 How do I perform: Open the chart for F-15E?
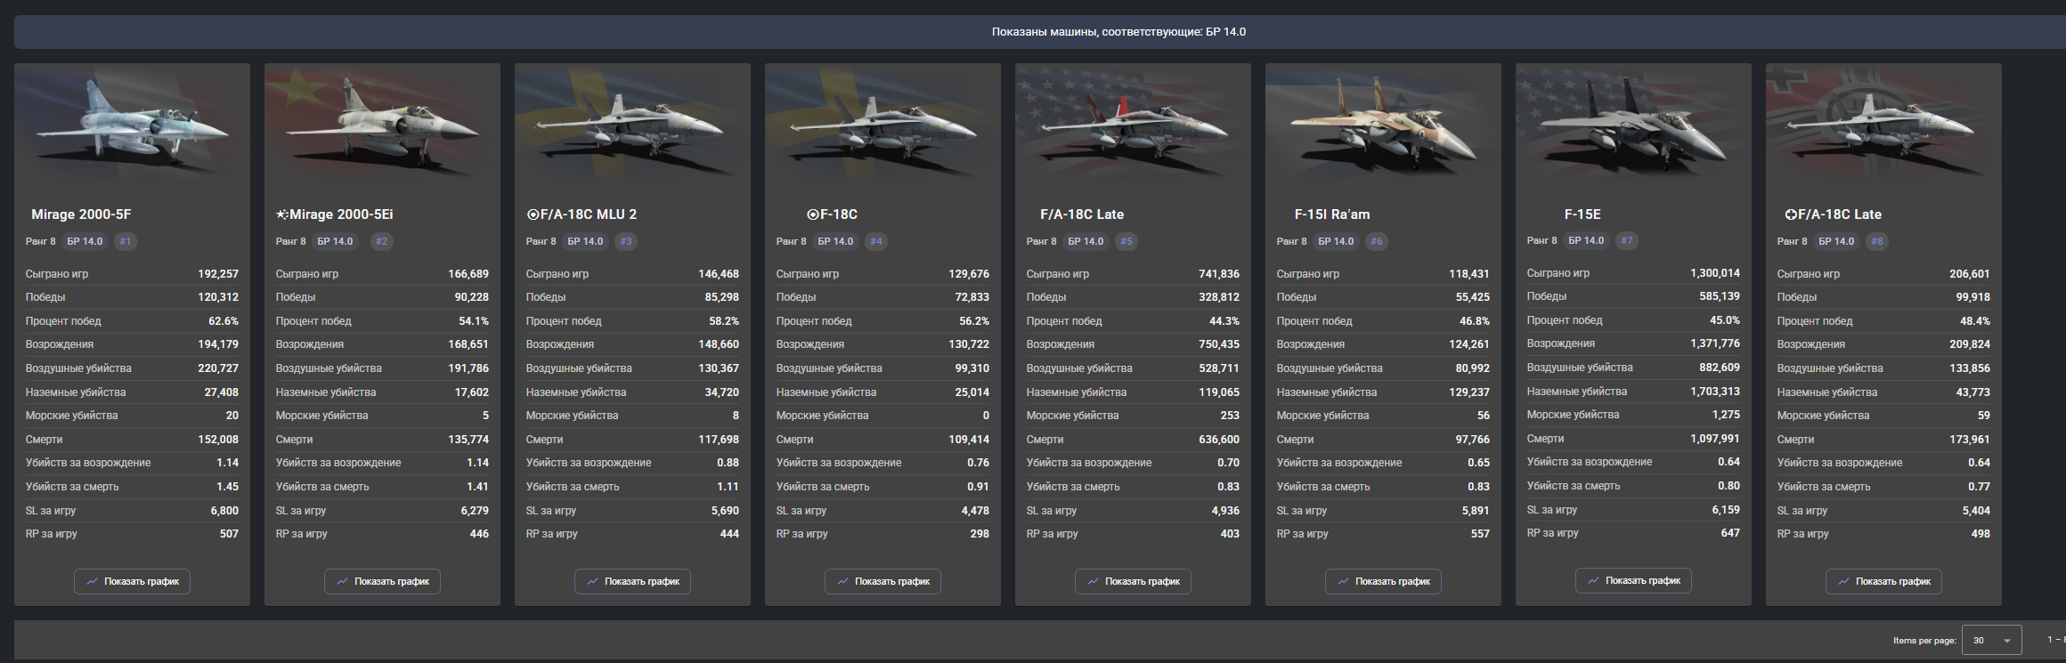pos(1633,580)
